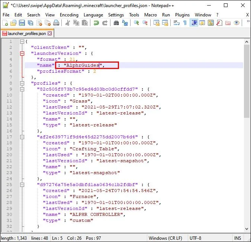This screenshot has width=251, height=242.
Task: Open the Define your language icon
Action: coord(202,23)
